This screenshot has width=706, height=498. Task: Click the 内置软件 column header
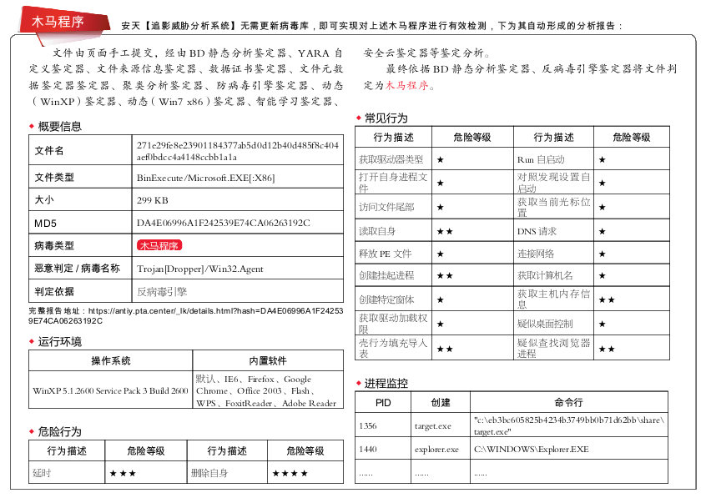[268, 360]
